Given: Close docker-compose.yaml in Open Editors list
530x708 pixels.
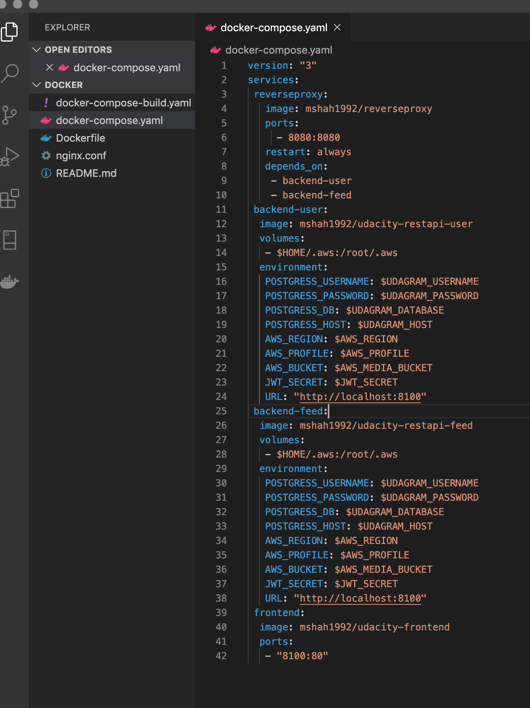Looking at the screenshot, I should 50,67.
